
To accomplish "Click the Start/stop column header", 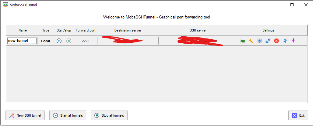I will tap(64, 30).
